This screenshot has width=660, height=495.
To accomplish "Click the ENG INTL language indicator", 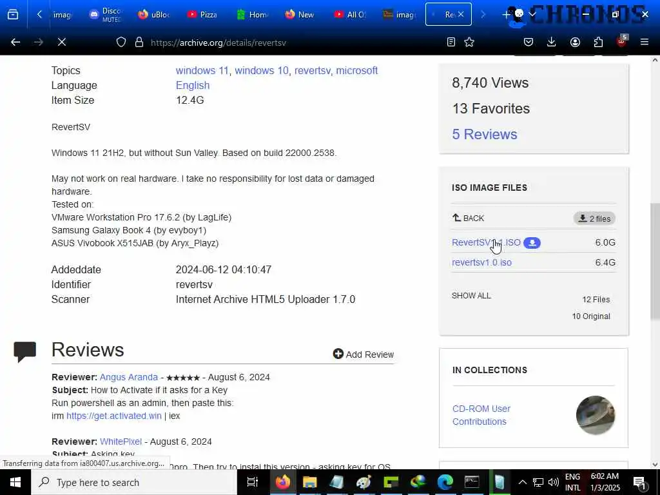I will (x=572, y=482).
